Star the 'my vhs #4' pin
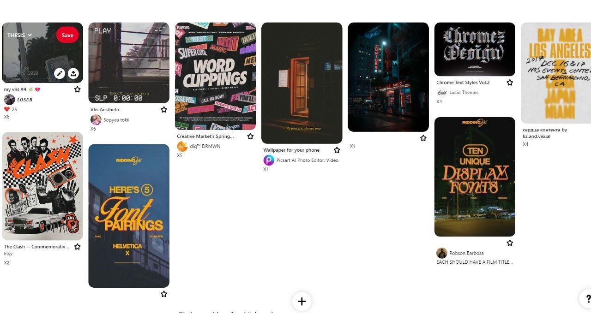The height and width of the screenshot is (332, 591). tap(78, 89)
